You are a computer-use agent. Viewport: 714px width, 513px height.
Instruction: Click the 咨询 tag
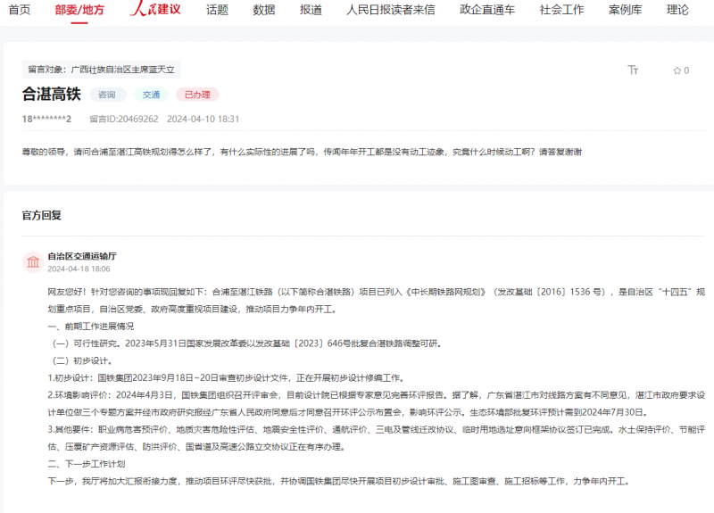(107, 95)
